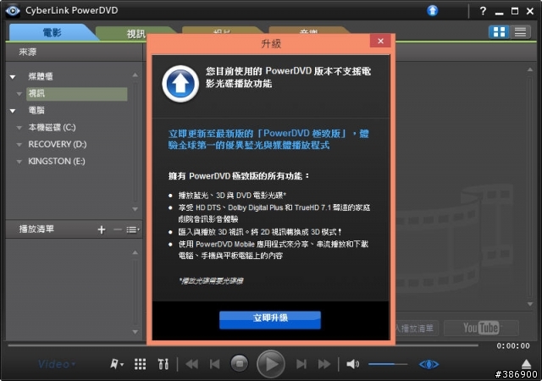Click the large upgrade arrow icon in dialog
Screen dimensions: 542x381
(180, 84)
